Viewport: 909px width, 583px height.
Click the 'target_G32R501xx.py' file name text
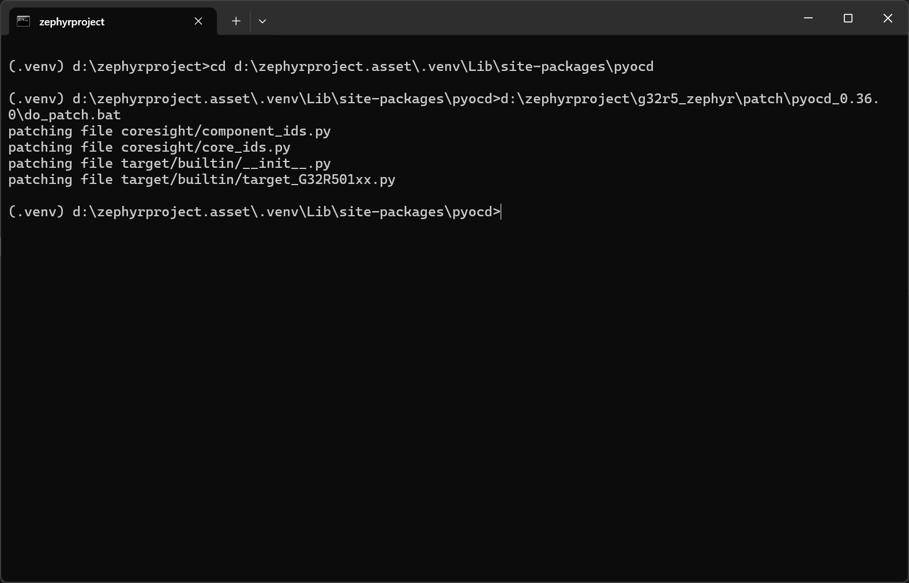coord(318,179)
